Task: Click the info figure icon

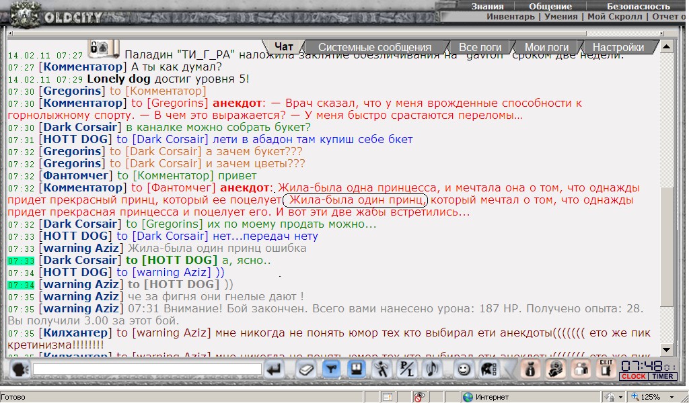Action: coord(530,369)
